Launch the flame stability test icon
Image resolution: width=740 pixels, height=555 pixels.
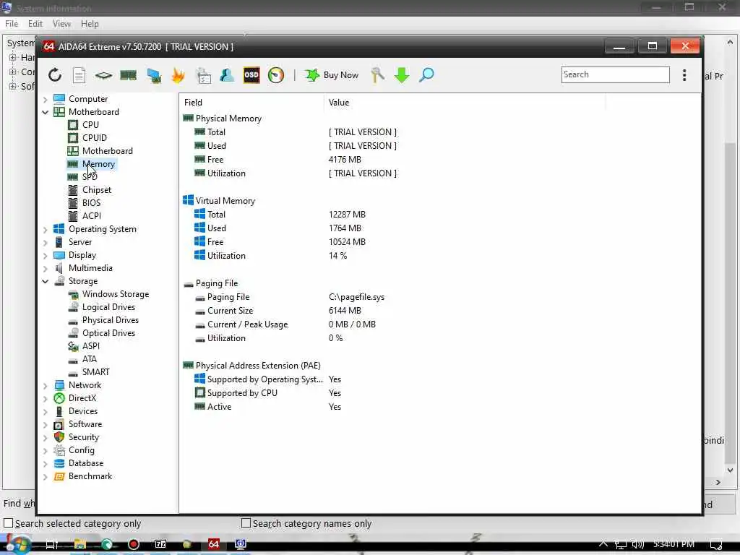[178, 75]
